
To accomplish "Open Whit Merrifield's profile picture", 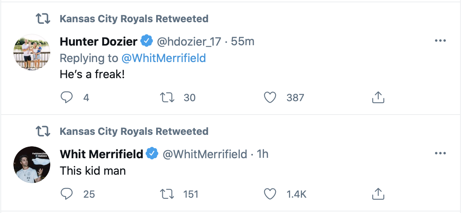I will (x=32, y=165).
